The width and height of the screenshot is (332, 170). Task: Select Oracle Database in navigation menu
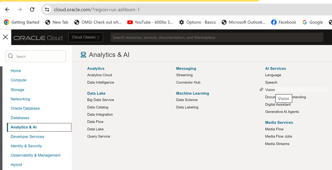point(25,108)
